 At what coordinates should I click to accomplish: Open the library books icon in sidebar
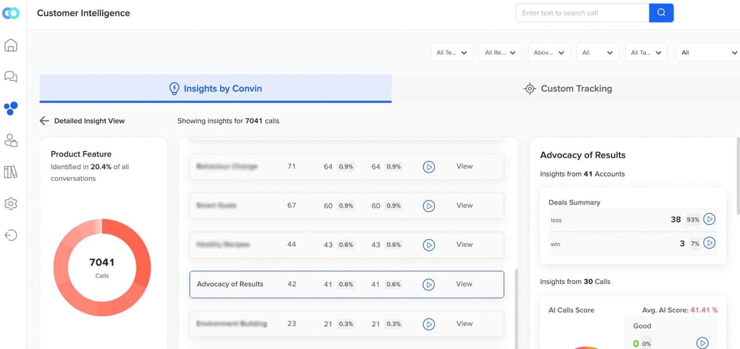click(x=11, y=172)
